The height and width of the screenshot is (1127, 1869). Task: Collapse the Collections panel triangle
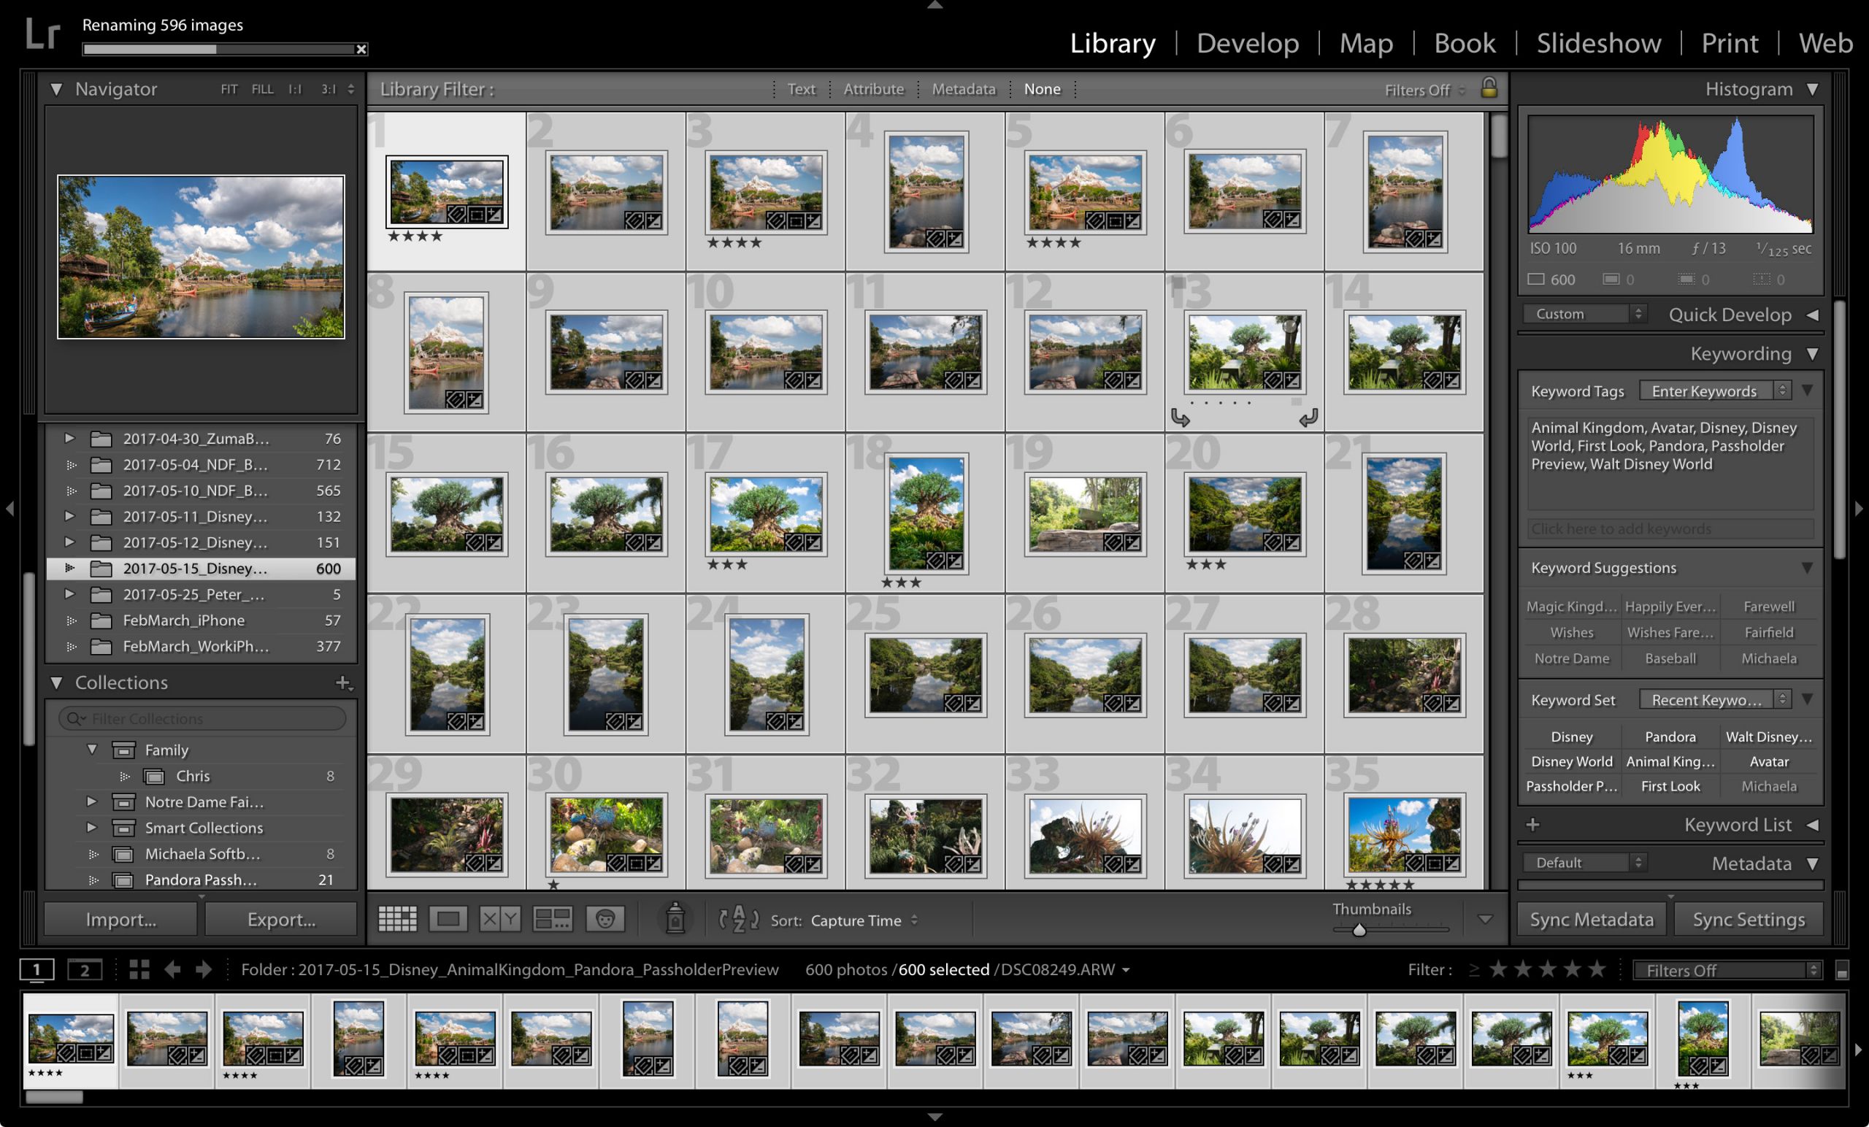click(x=56, y=682)
